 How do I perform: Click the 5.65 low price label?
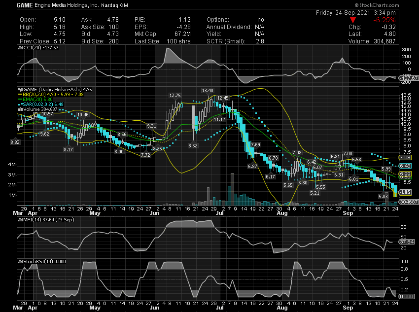pyautogui.click(x=288, y=185)
